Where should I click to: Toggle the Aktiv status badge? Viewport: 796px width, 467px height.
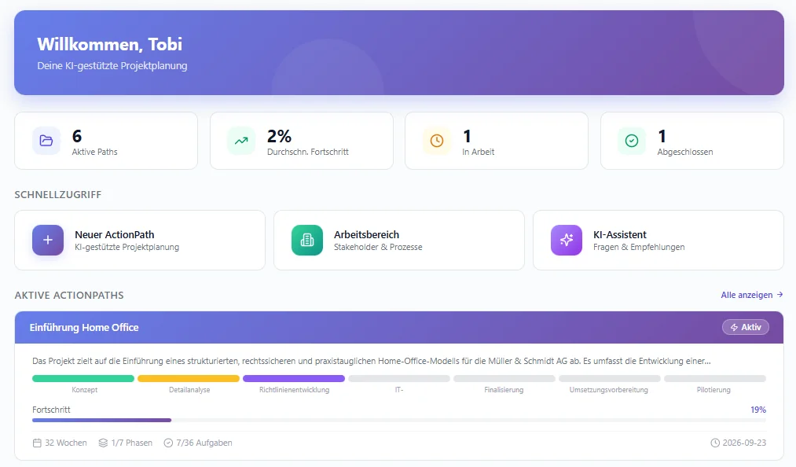tap(745, 326)
